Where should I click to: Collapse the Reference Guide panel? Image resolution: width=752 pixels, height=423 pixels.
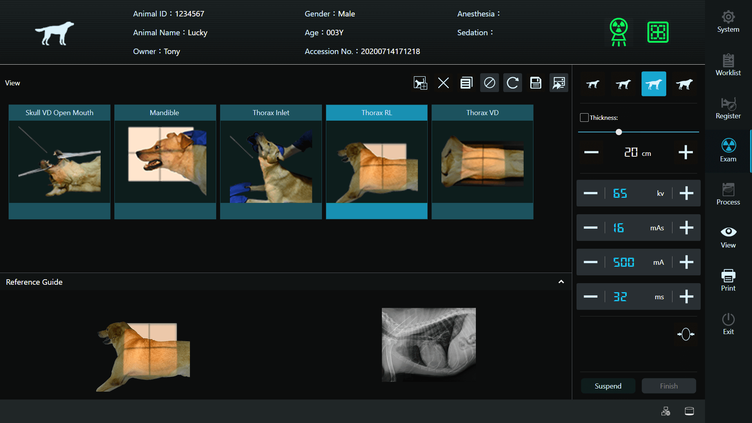pyautogui.click(x=561, y=282)
